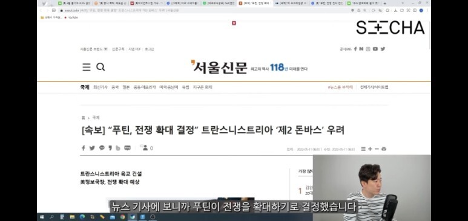
Task: Open the bookmarks folder on bookmarks bar
Action: pyautogui.click(x=51, y=18)
